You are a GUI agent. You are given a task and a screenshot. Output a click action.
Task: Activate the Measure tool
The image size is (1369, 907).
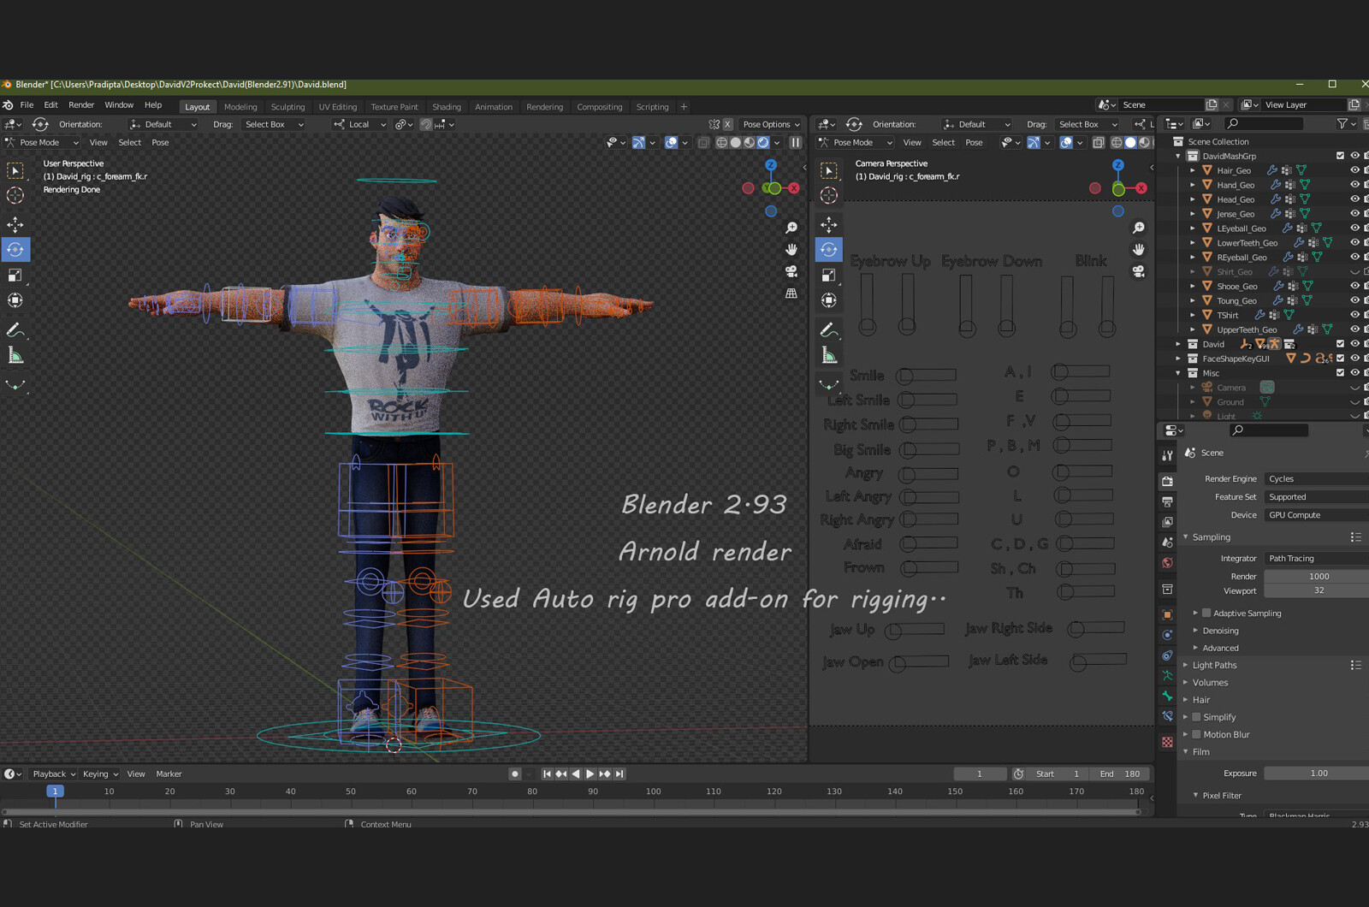15,353
